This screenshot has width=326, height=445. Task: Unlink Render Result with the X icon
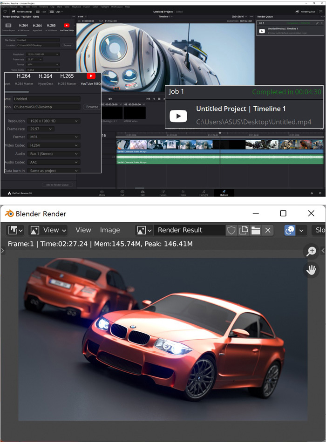click(268, 230)
